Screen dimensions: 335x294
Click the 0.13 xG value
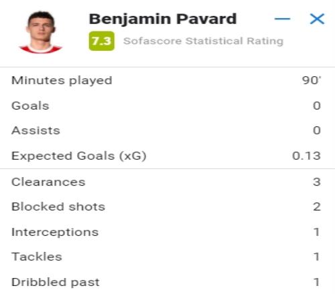306,156
